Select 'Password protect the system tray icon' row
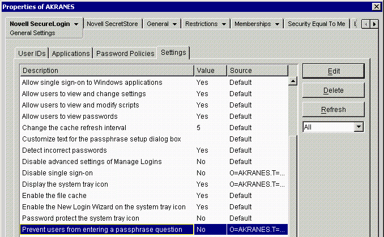 [154, 218]
